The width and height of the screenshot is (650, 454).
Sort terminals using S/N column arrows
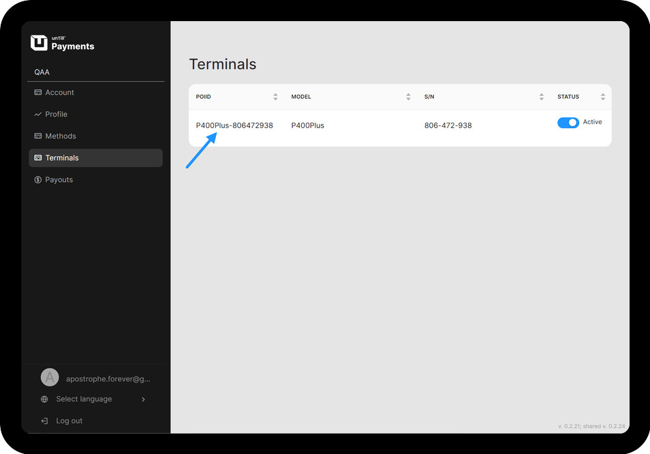(x=542, y=97)
